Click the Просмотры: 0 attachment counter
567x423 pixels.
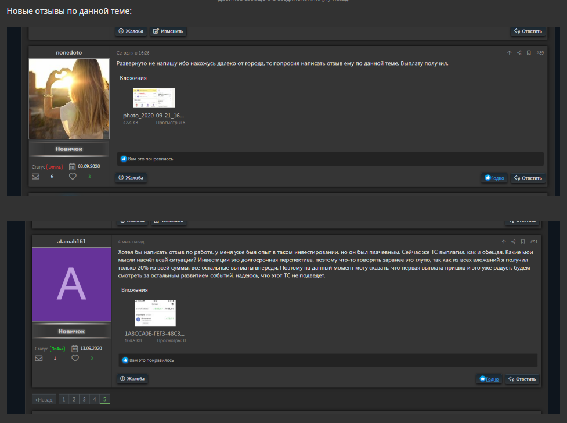click(171, 341)
